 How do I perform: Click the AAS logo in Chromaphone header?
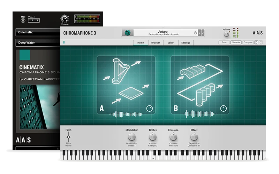click(x=258, y=33)
